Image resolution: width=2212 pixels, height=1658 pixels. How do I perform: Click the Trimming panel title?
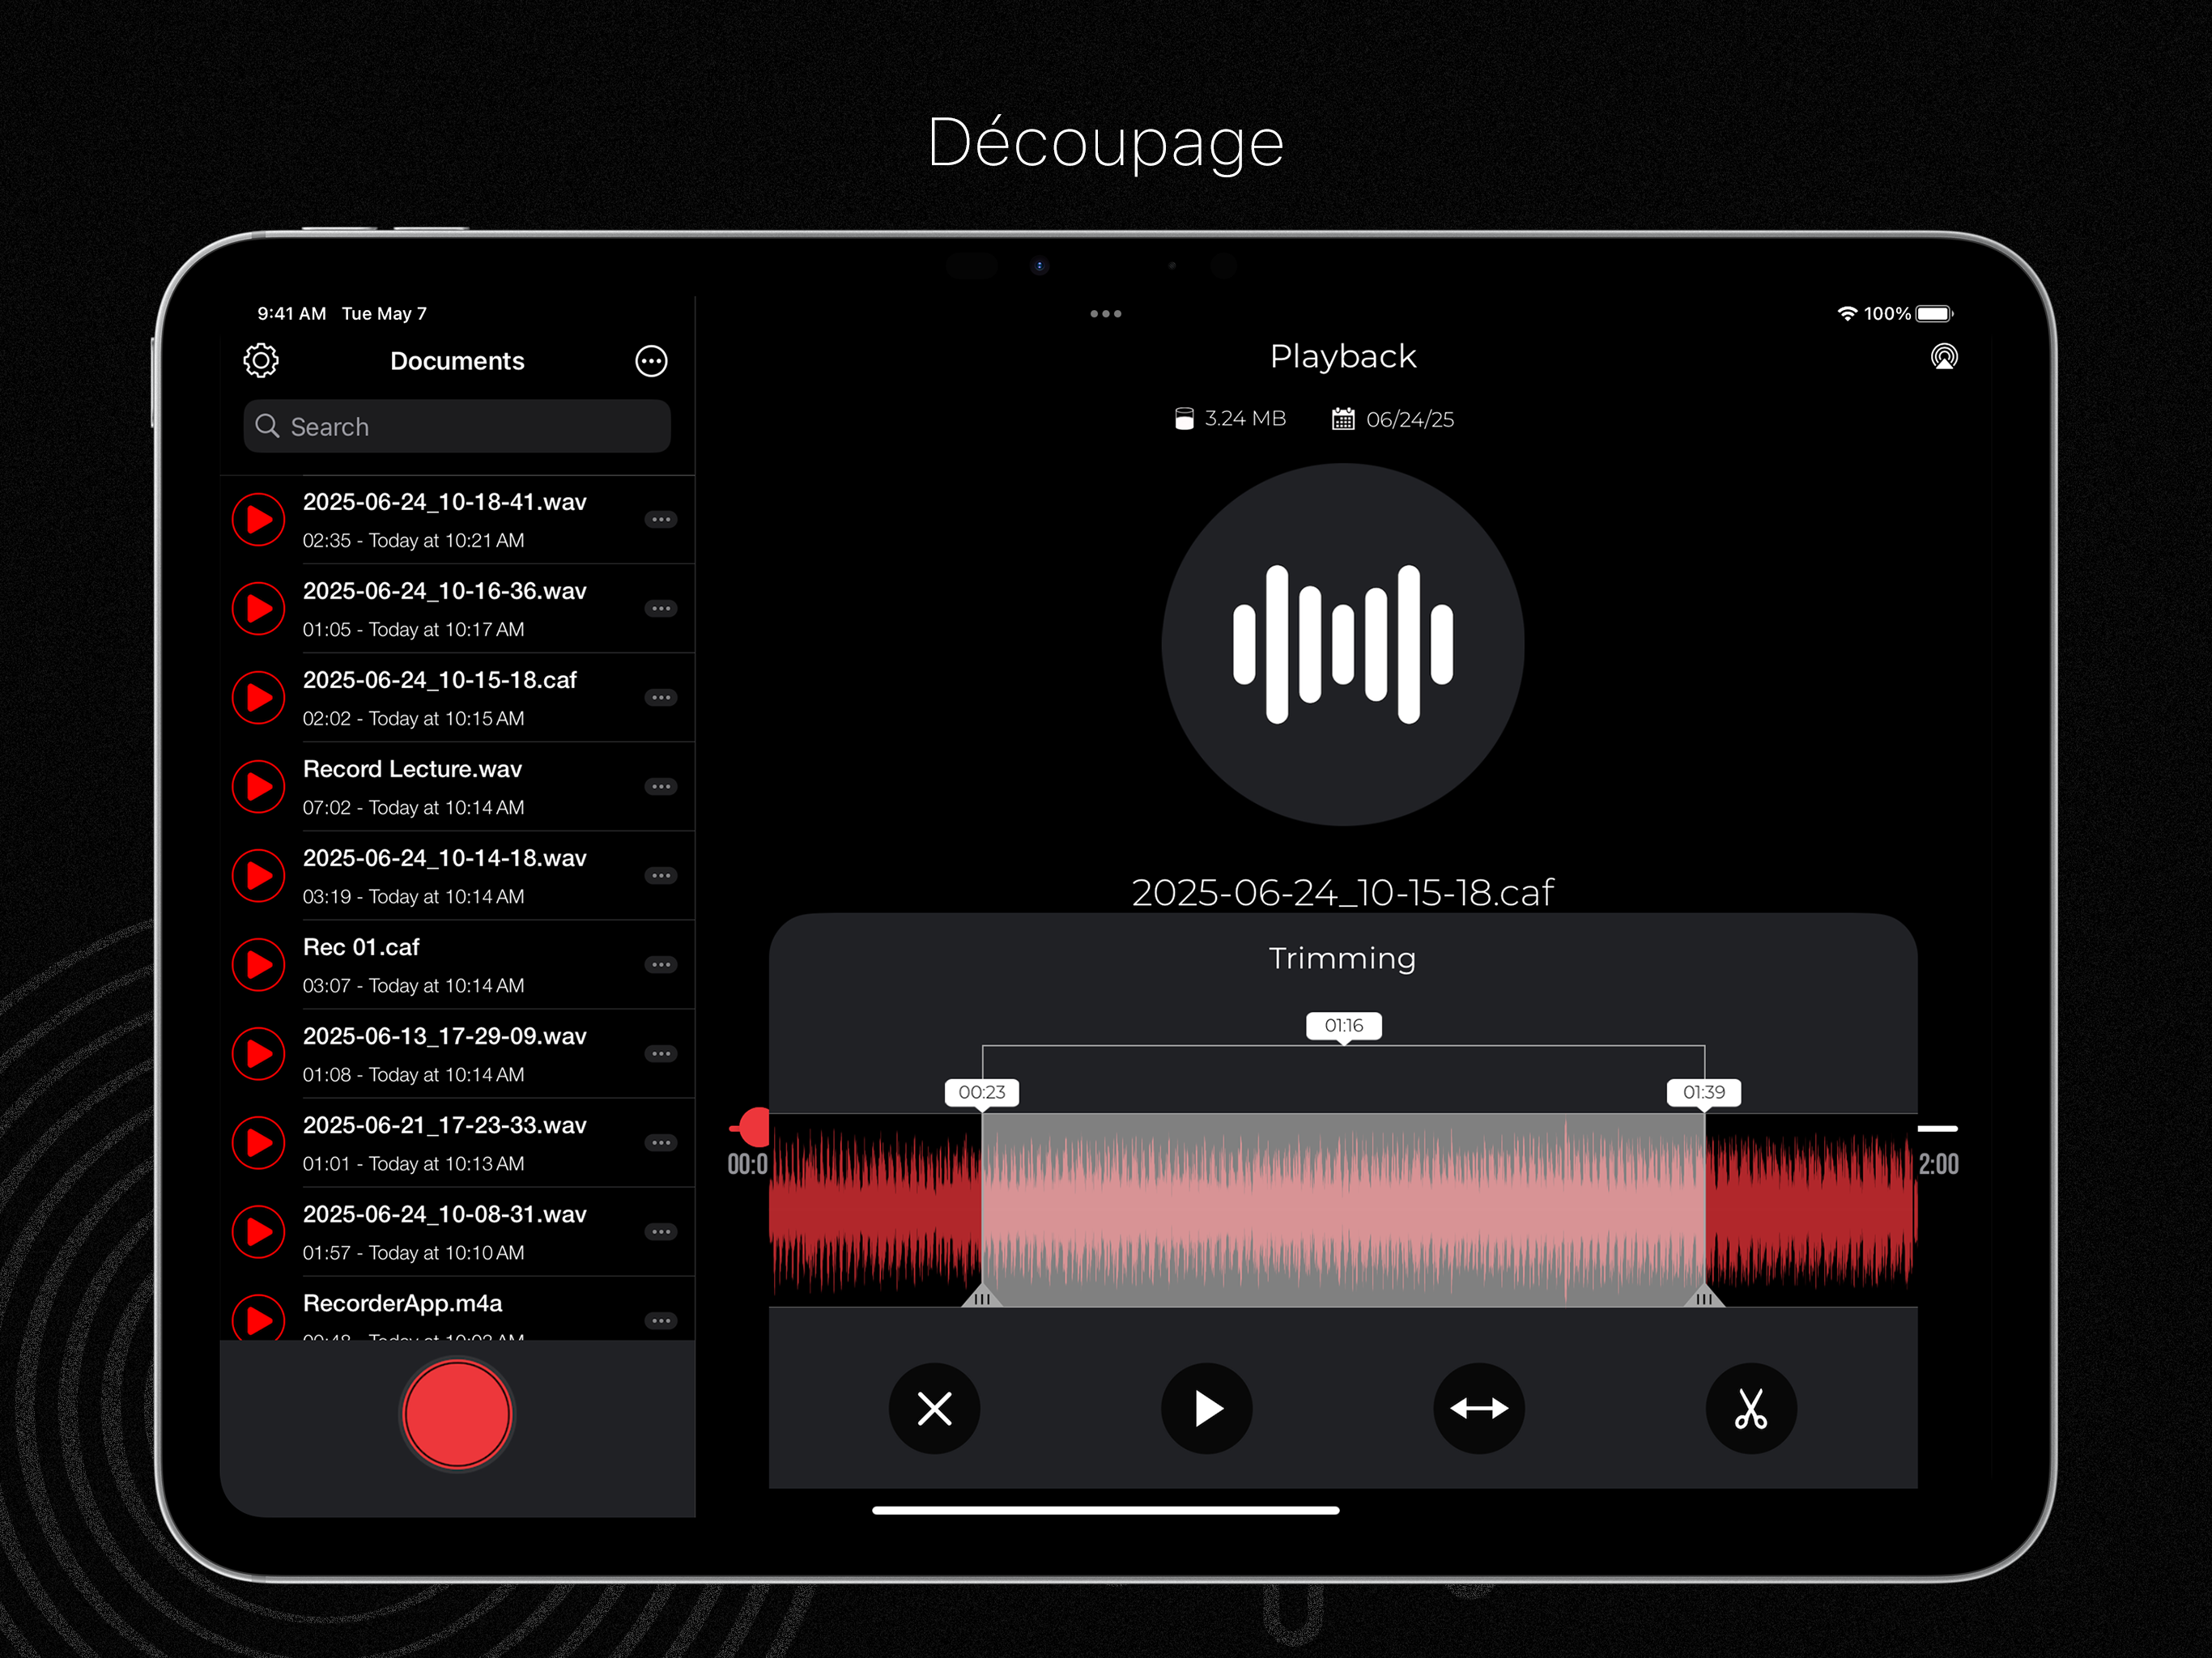click(x=1343, y=958)
